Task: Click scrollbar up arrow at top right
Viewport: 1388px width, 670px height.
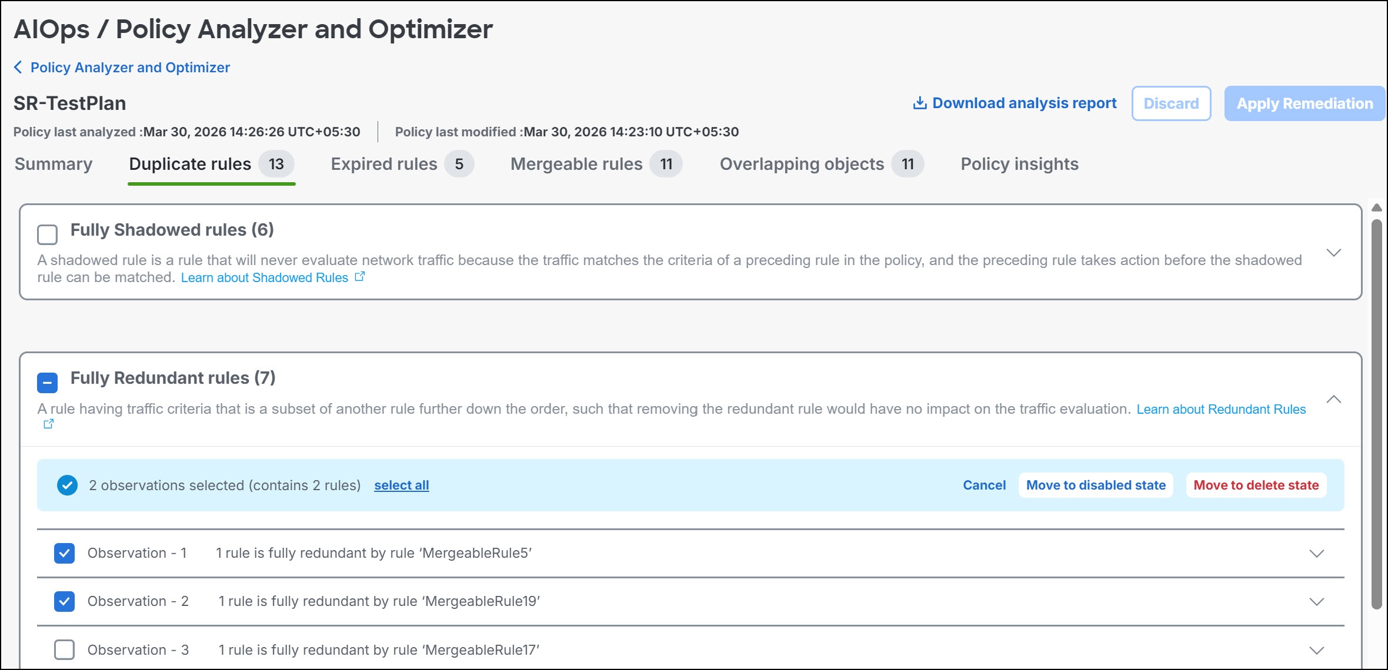Action: tap(1376, 208)
